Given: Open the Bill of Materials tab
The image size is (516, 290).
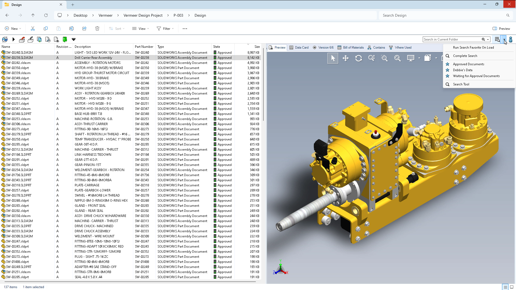Looking at the screenshot, I should 351,48.
